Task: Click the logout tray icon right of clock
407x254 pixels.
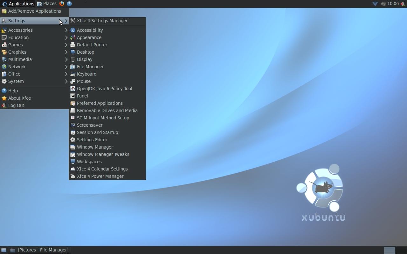Action: 403,3
